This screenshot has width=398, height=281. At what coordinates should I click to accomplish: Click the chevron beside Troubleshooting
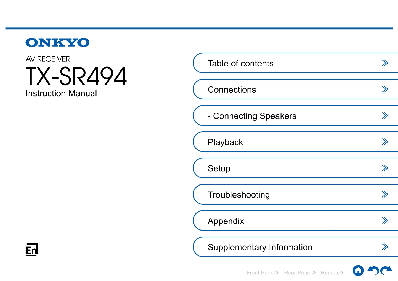coord(385,194)
